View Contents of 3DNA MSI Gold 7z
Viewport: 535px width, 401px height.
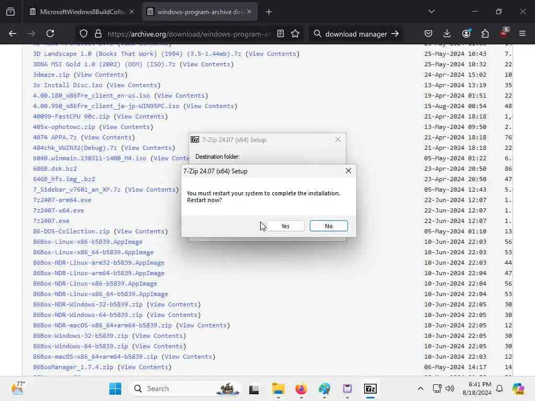click(x=206, y=64)
